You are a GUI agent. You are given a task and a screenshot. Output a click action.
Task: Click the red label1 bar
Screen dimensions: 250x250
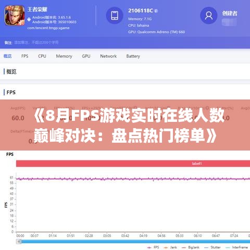(x=133, y=164)
